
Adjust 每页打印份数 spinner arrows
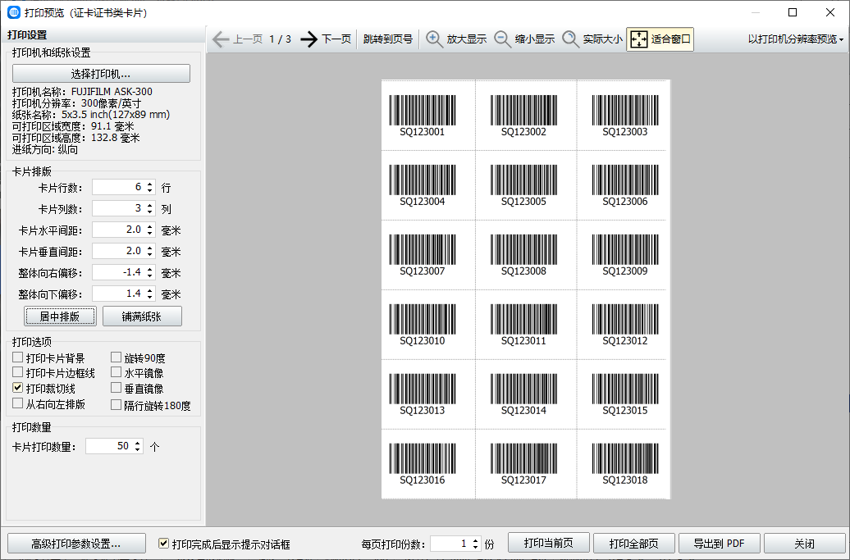(x=475, y=544)
